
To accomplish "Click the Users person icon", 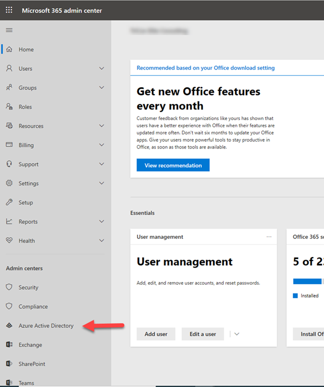I will tap(9, 69).
